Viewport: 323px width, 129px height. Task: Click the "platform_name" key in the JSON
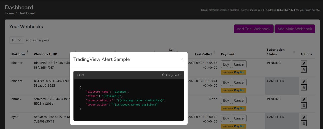tap(98, 92)
